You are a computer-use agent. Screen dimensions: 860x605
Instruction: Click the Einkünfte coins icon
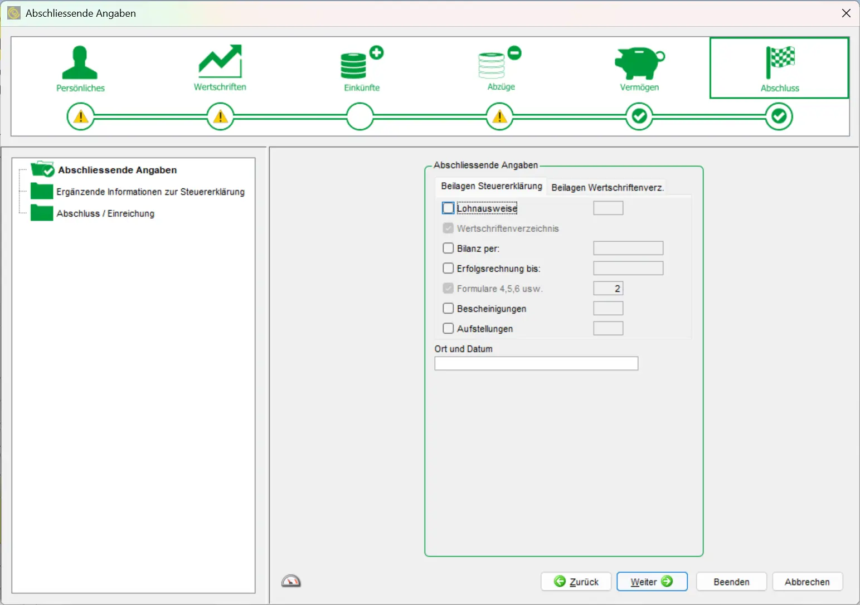tap(359, 64)
